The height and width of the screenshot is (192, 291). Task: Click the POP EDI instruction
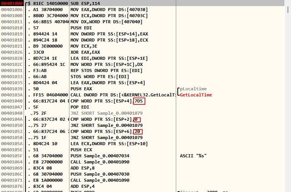[x=80, y=107]
